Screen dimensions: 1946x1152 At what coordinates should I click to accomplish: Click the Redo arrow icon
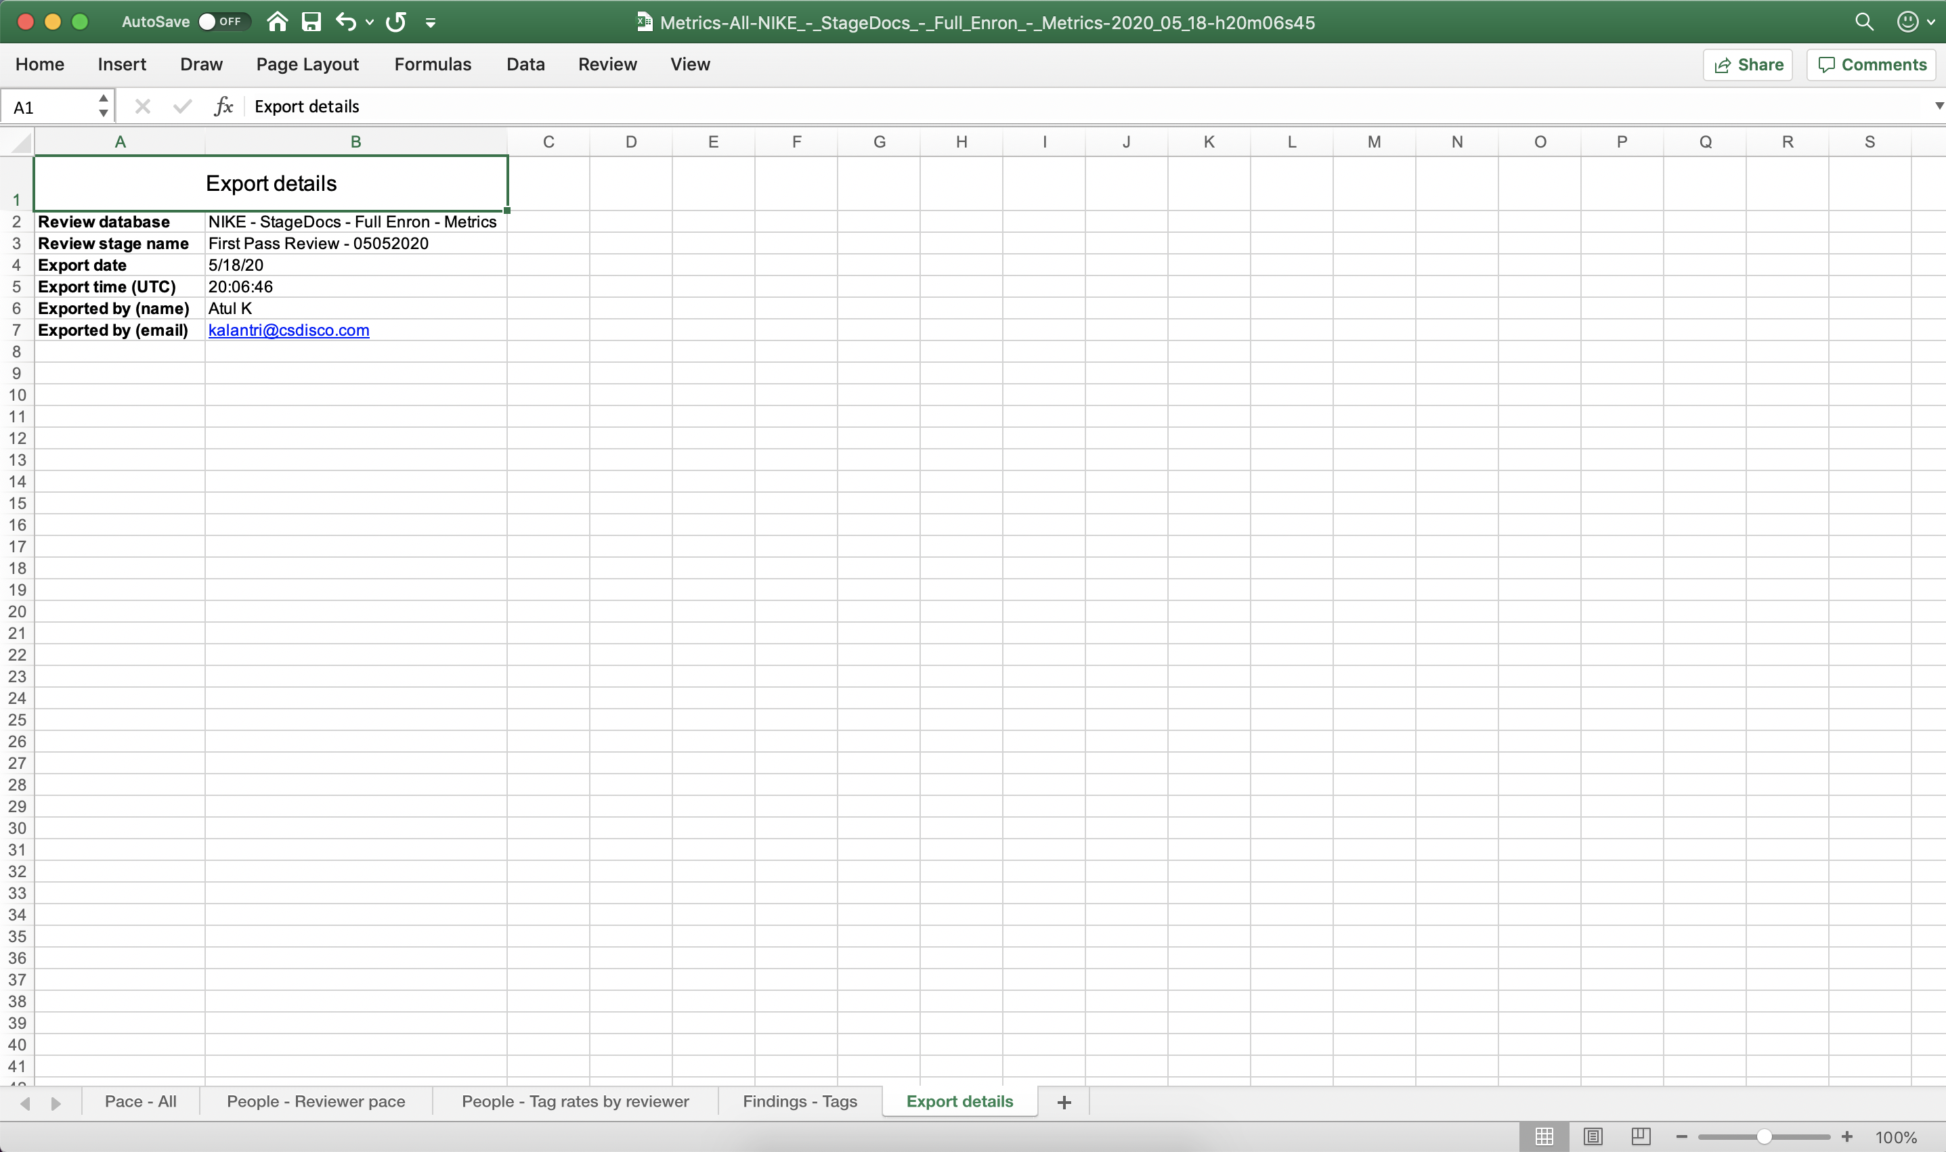coord(396,22)
